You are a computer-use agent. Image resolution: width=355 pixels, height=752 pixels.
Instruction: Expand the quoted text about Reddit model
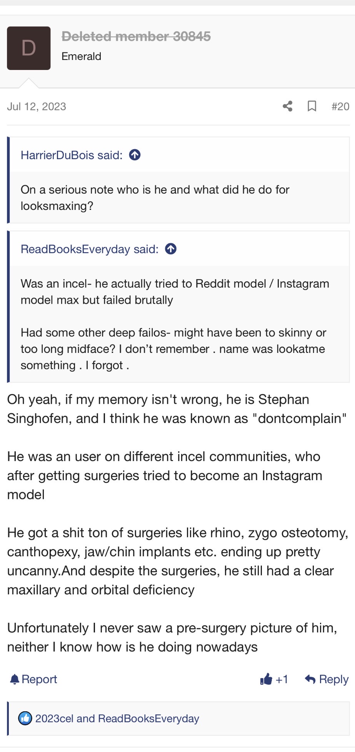(x=175, y=292)
